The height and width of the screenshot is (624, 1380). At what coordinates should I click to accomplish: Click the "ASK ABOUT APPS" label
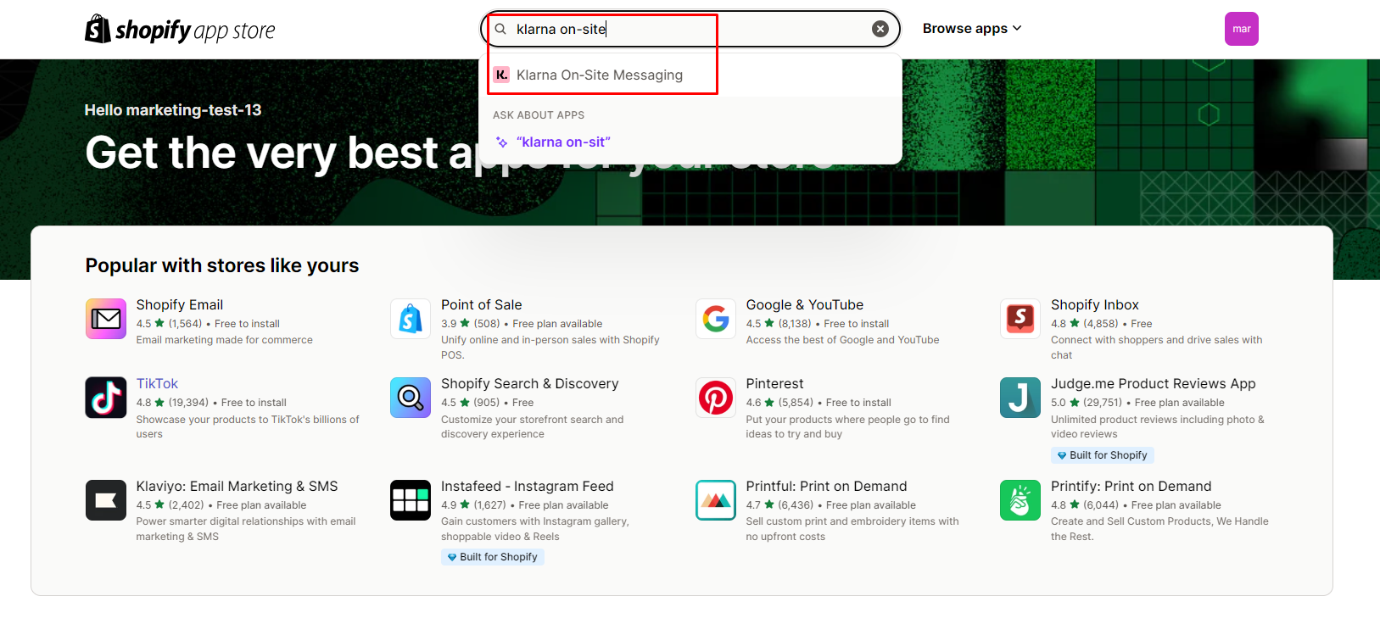(x=539, y=115)
